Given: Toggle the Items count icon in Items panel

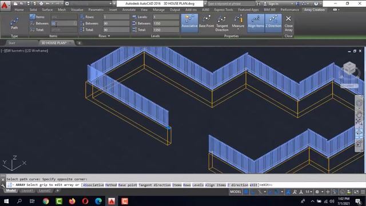Looking at the screenshot, I should 32,17.
